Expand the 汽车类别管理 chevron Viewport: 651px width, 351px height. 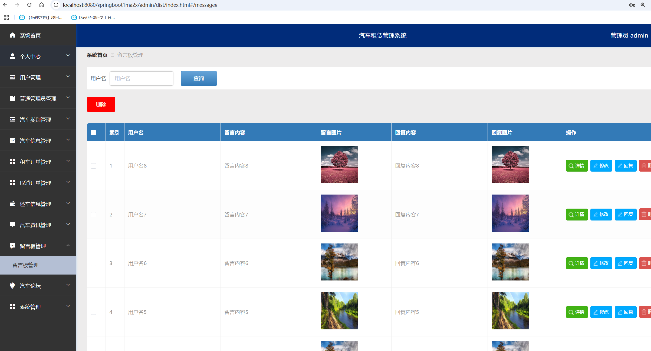click(x=68, y=119)
